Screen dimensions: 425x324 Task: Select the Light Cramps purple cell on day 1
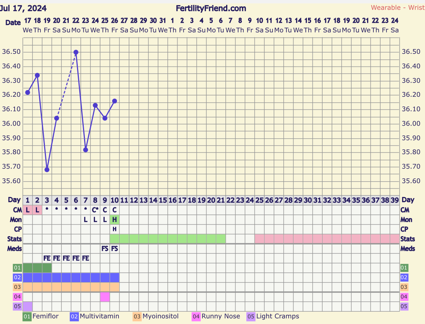28,306
